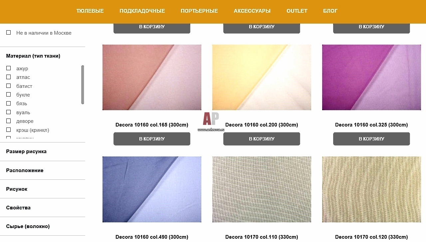Open the Decora 10160 col.165 fabric thumbnail

(x=152, y=77)
